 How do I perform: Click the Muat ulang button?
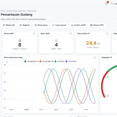point(41,25)
